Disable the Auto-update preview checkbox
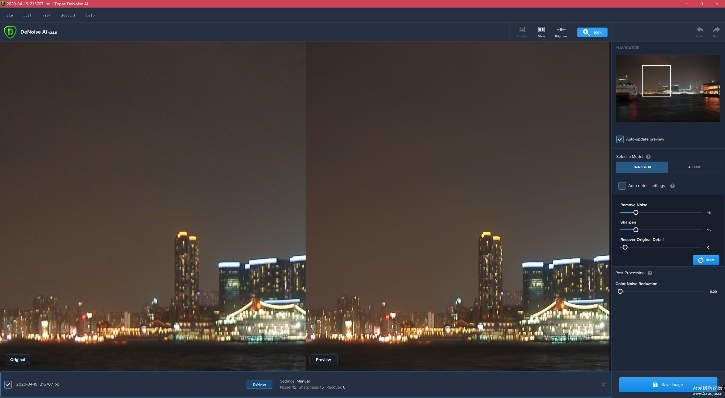 point(620,139)
